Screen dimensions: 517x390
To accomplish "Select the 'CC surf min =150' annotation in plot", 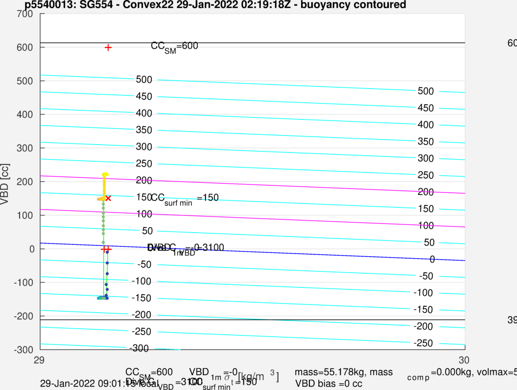I will 185,199.
